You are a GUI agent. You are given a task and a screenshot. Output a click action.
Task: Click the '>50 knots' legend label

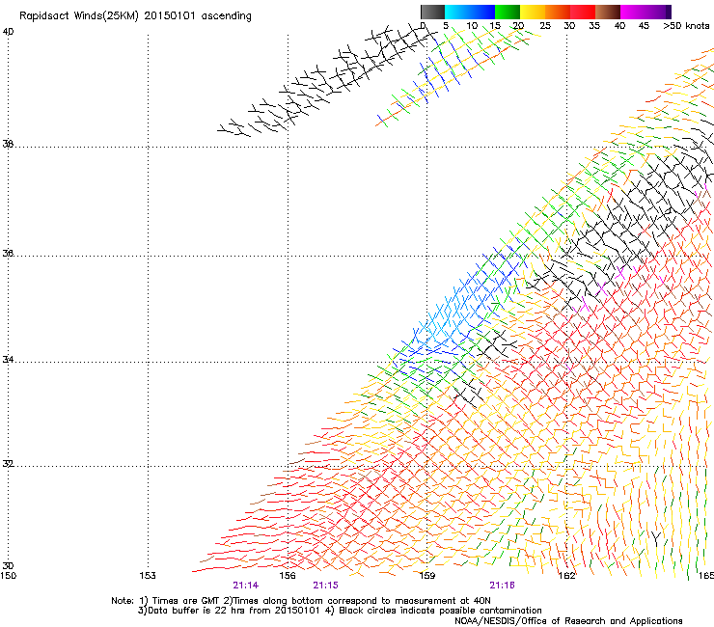686,26
